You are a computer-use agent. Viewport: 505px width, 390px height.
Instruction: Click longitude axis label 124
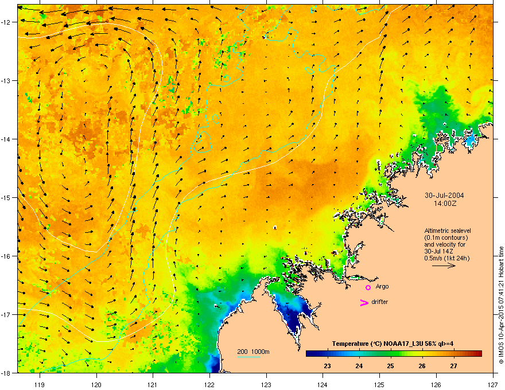[x=323, y=384]
